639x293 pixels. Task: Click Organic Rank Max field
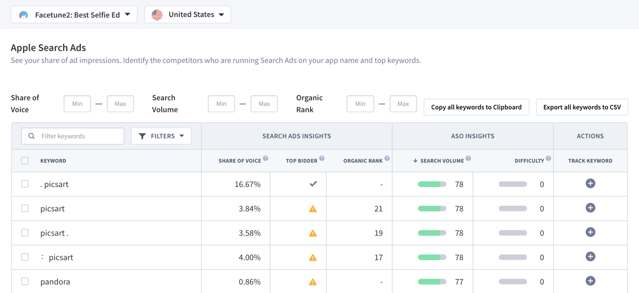click(x=403, y=104)
